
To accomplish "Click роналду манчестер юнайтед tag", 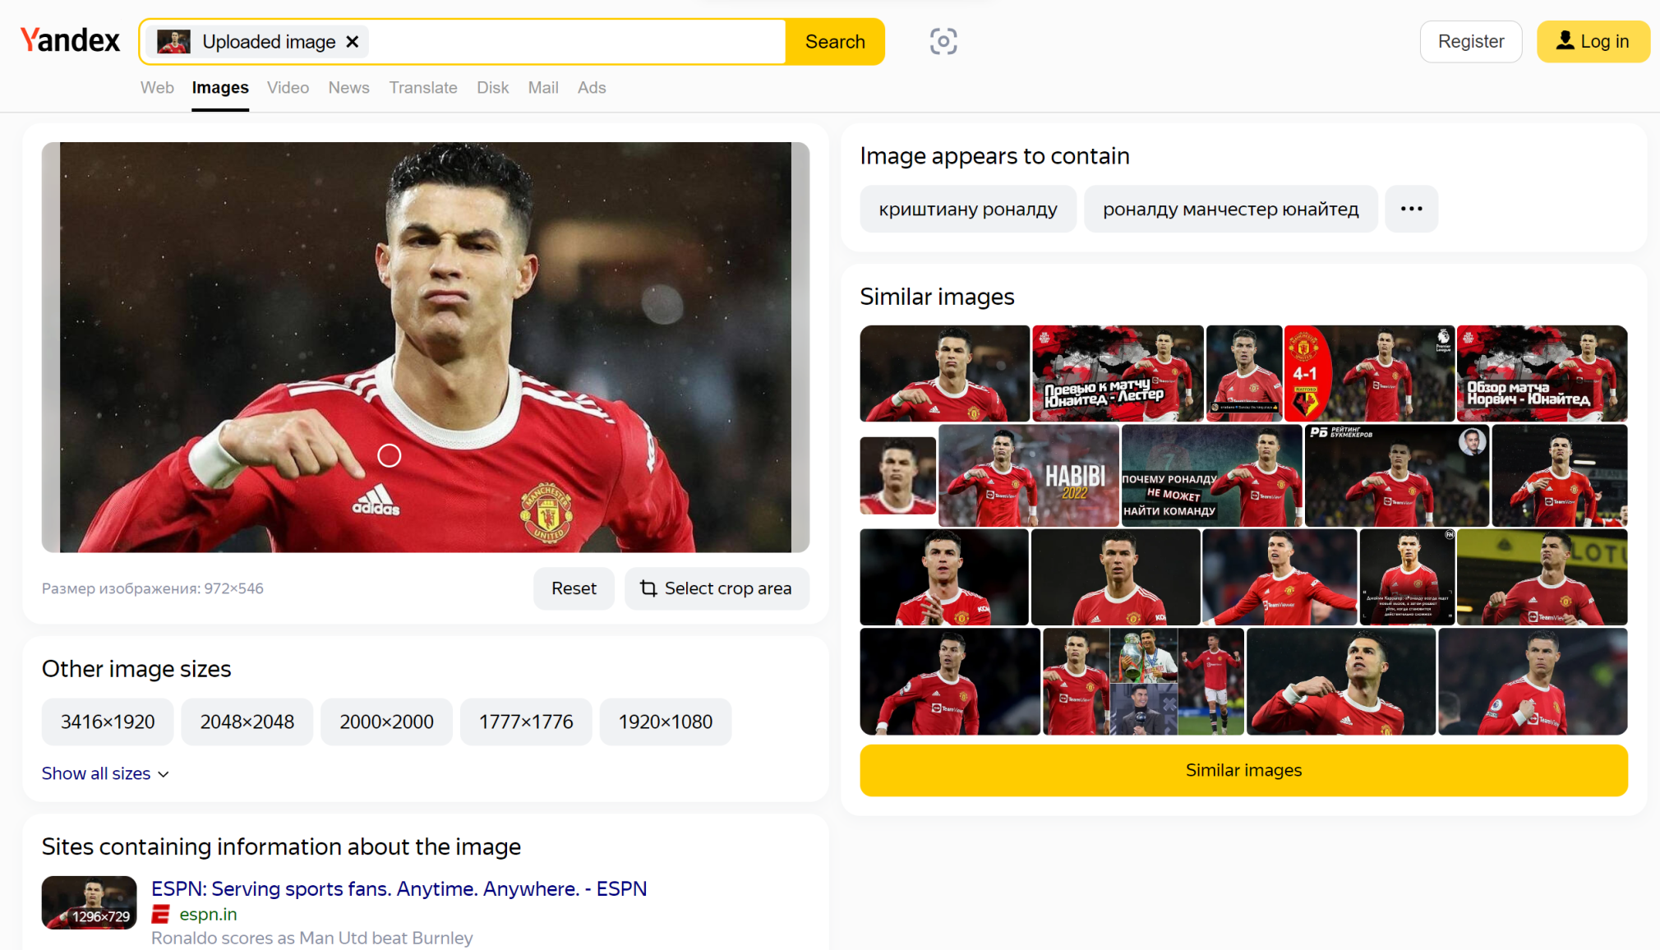I will click(1231, 208).
